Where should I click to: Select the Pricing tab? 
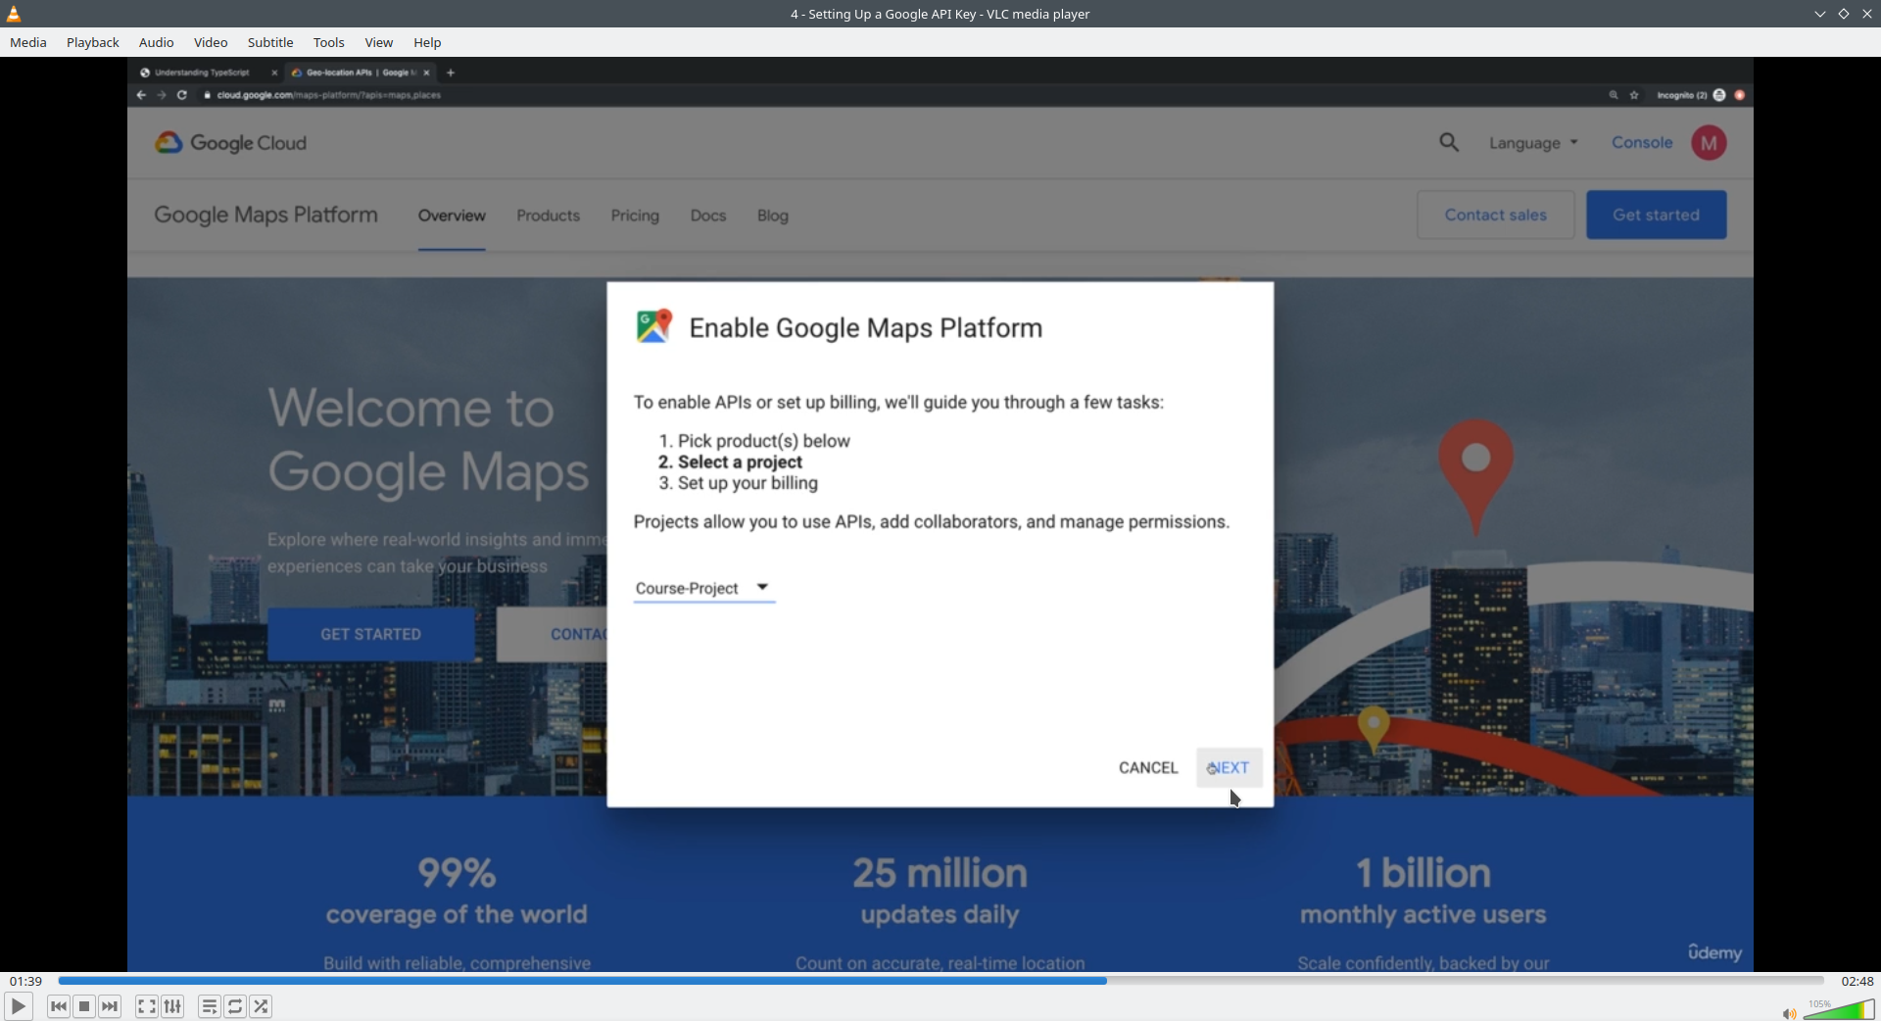pos(635,216)
